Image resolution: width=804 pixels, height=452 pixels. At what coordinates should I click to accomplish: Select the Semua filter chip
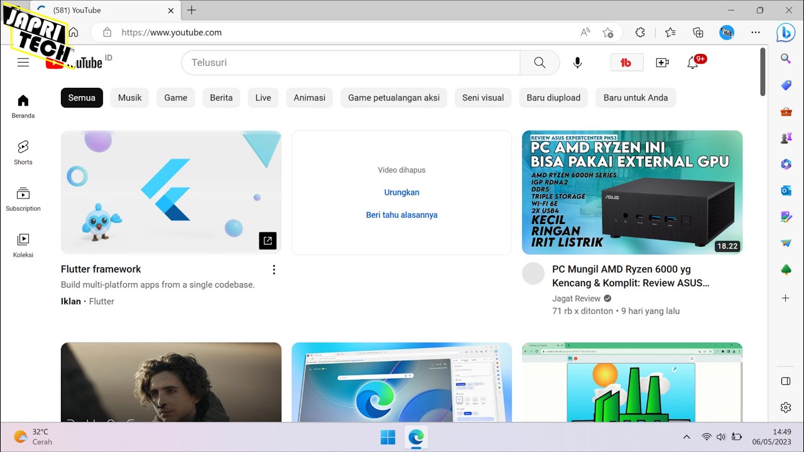point(82,98)
